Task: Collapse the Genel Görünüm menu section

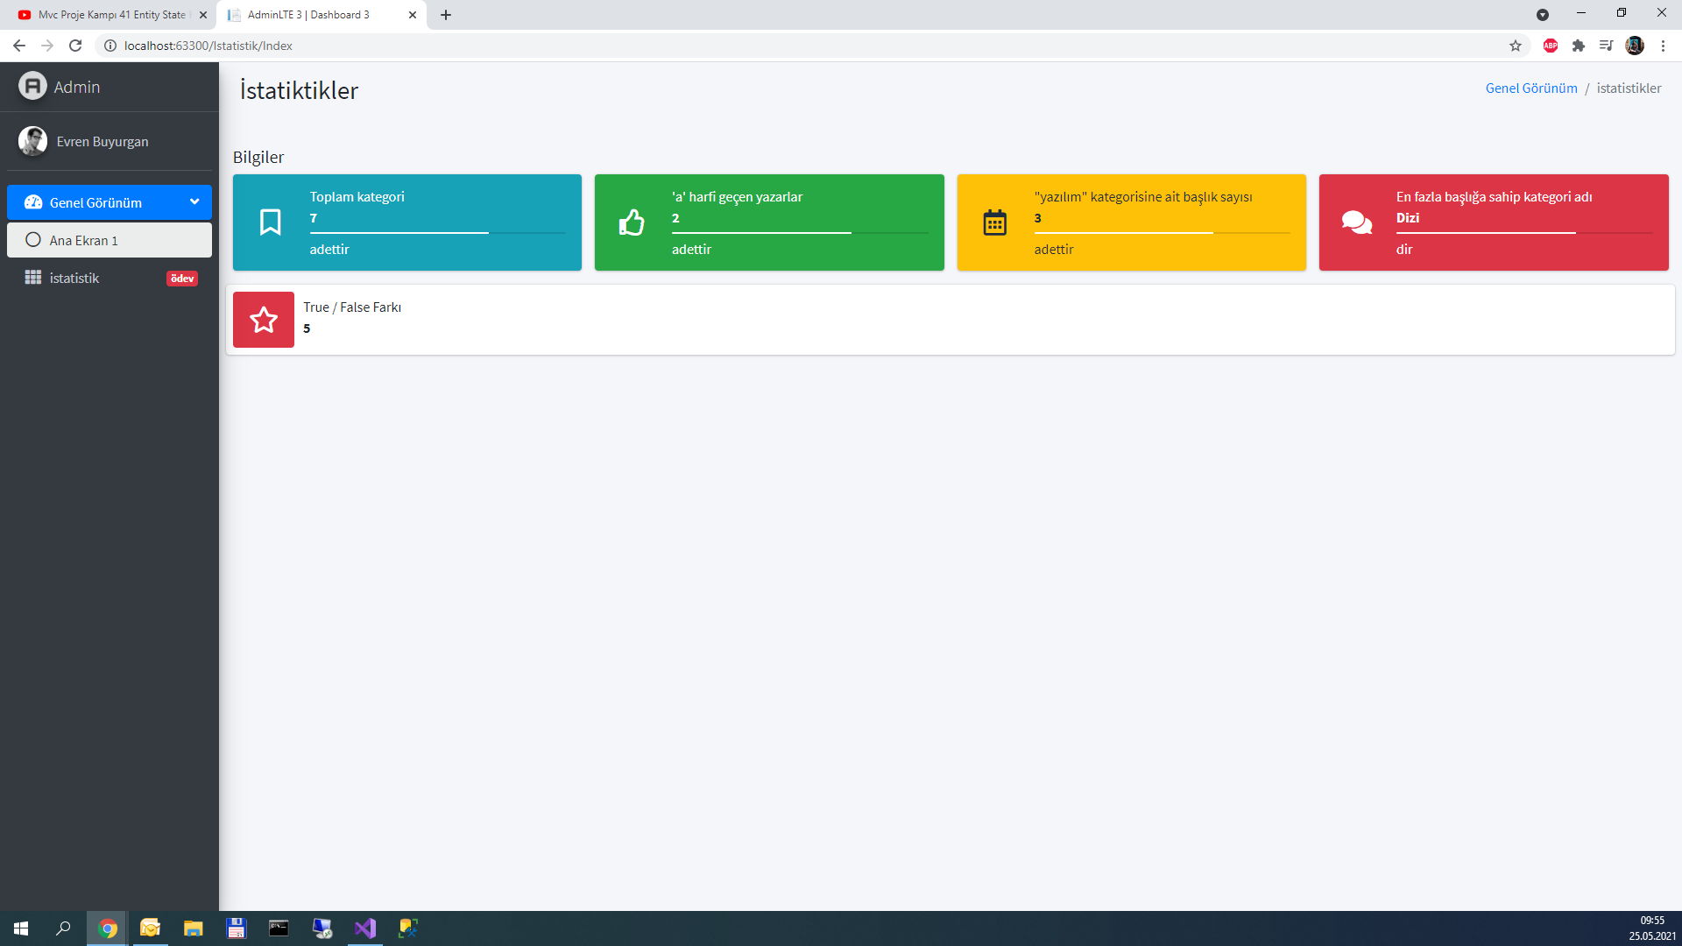Action: pos(194,201)
